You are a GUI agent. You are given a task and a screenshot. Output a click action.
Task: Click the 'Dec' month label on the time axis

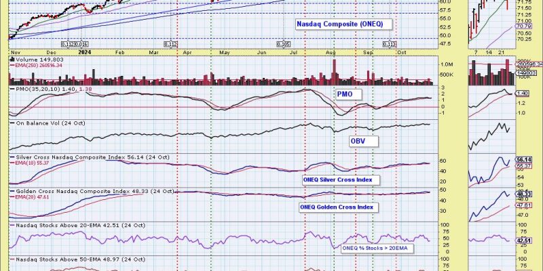pos(52,53)
